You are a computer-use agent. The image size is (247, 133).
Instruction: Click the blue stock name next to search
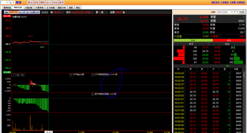click(19, 2)
